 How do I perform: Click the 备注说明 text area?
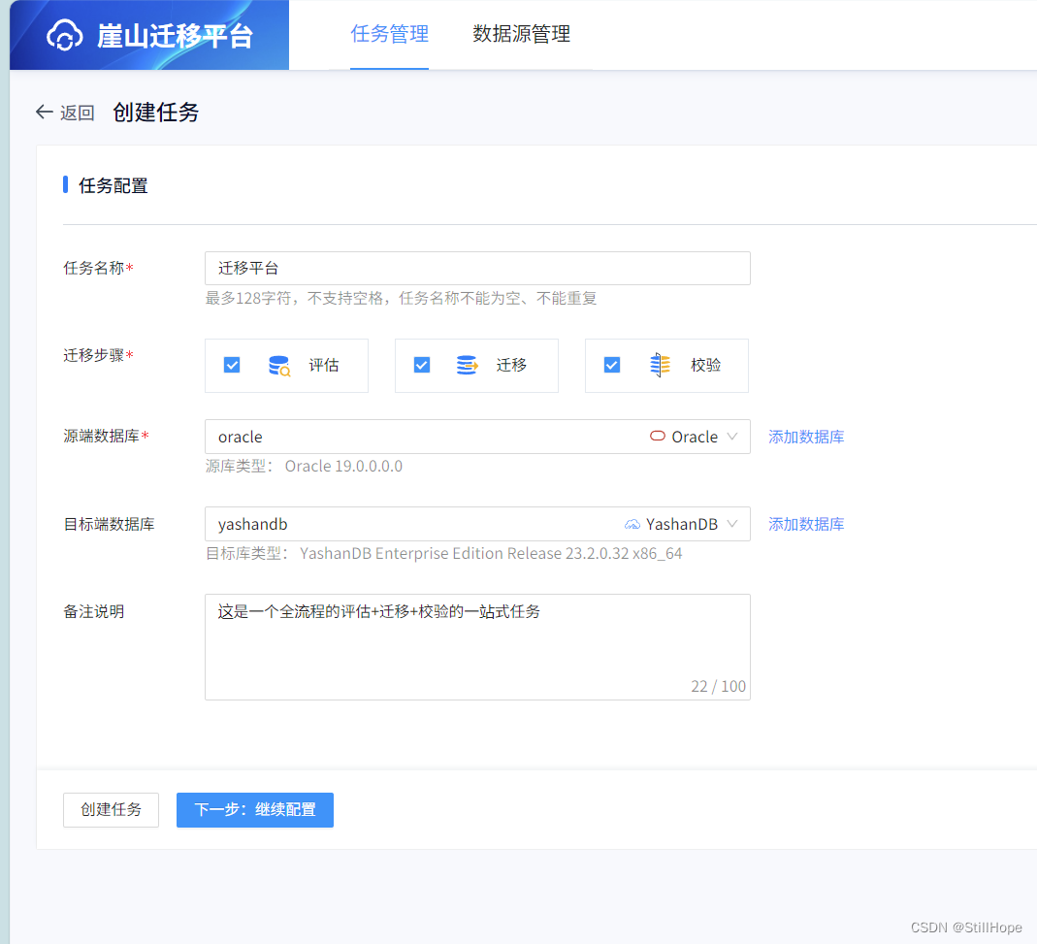(x=477, y=647)
